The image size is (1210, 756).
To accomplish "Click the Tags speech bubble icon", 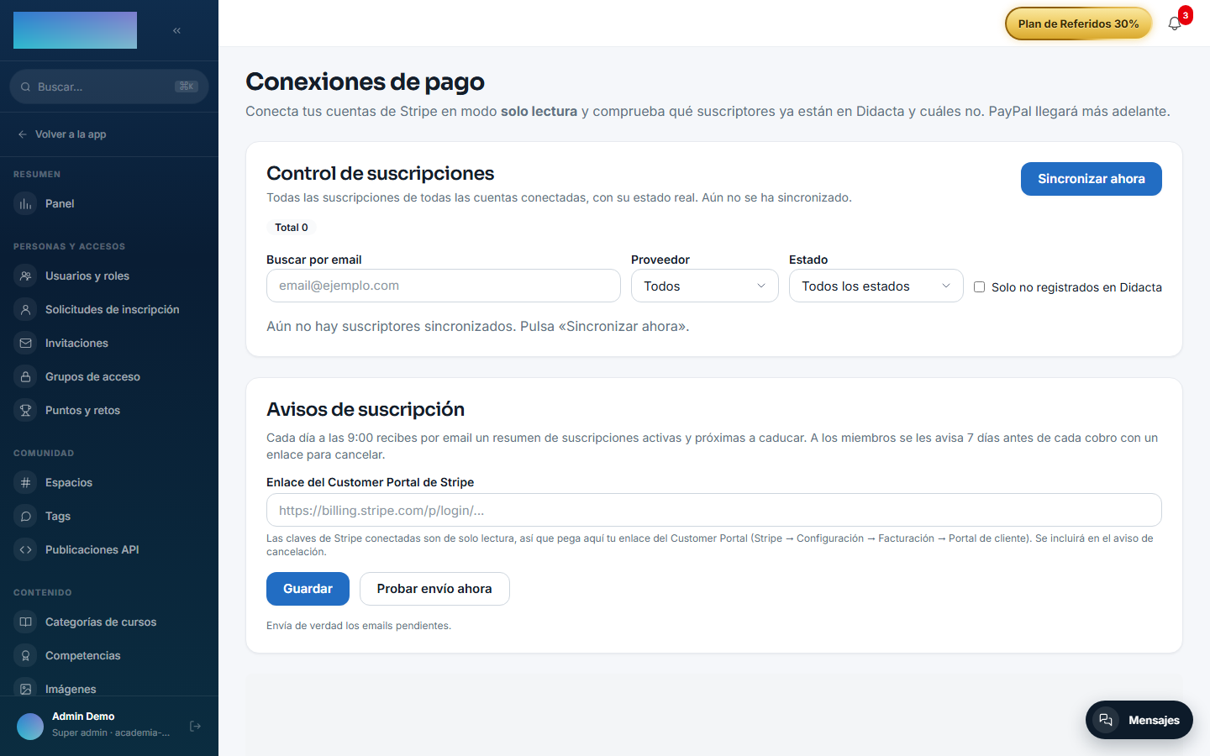I will (26, 517).
